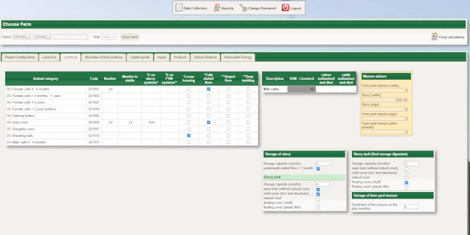Screen dimensions: 470x235
Task: Open Reports via its toolbar icon
Action: coord(217,8)
